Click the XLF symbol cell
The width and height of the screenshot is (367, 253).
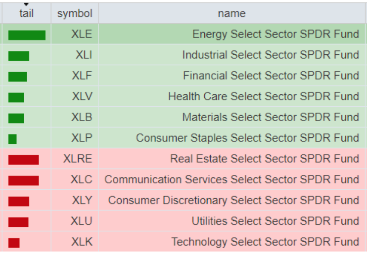tap(82, 76)
